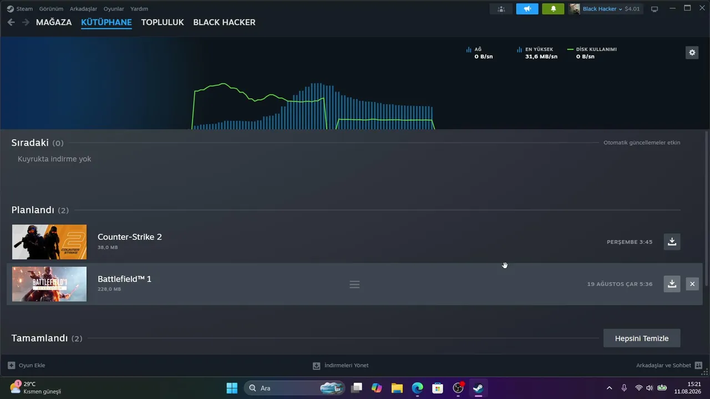
Task: Open the Windows Start menu
Action: tap(232, 388)
